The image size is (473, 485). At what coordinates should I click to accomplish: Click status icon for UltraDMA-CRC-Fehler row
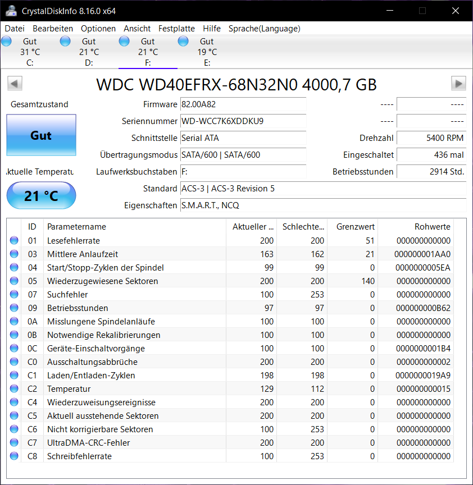(14, 443)
